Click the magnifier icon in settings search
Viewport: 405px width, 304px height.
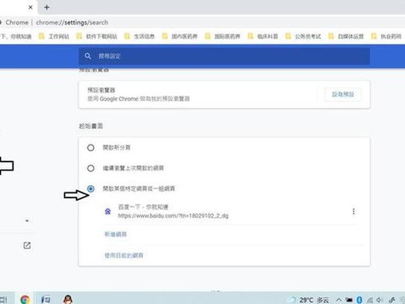(x=88, y=56)
